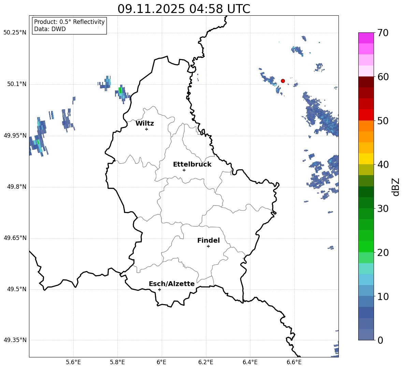Click the Ettelbruck city label

pos(192,165)
